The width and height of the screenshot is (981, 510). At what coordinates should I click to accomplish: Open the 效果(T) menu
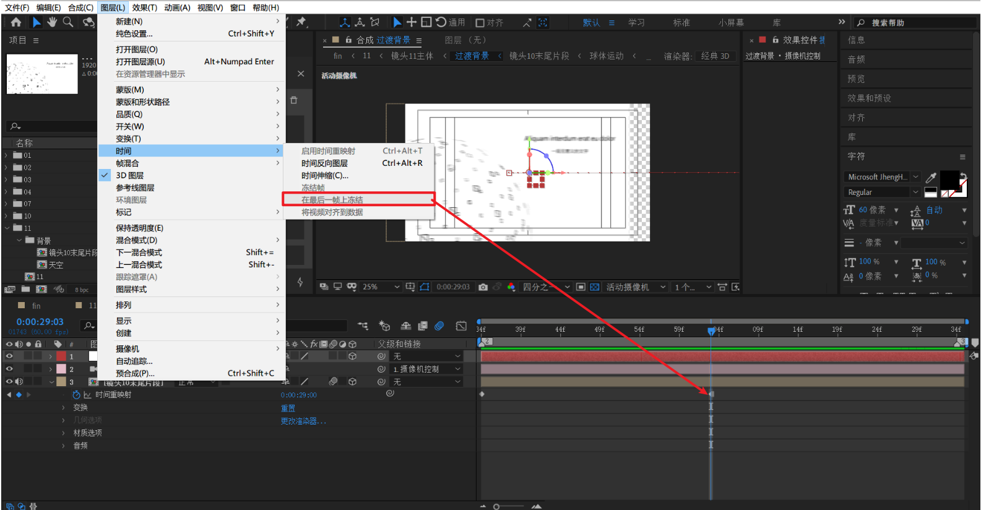point(144,7)
